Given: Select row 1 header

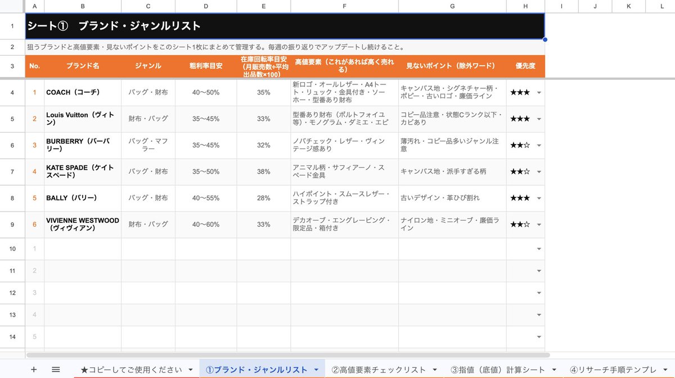Looking at the screenshot, I should tap(12, 26).
